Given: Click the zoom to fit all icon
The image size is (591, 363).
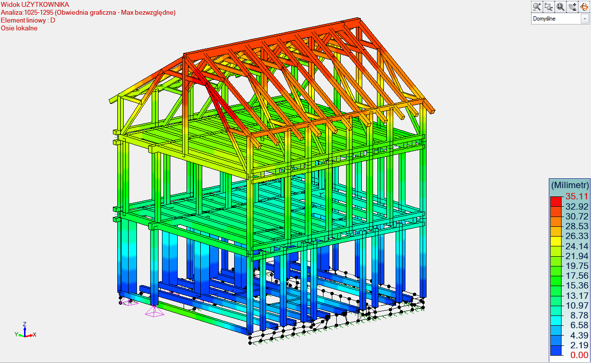Looking at the screenshot, I should pos(560,6).
